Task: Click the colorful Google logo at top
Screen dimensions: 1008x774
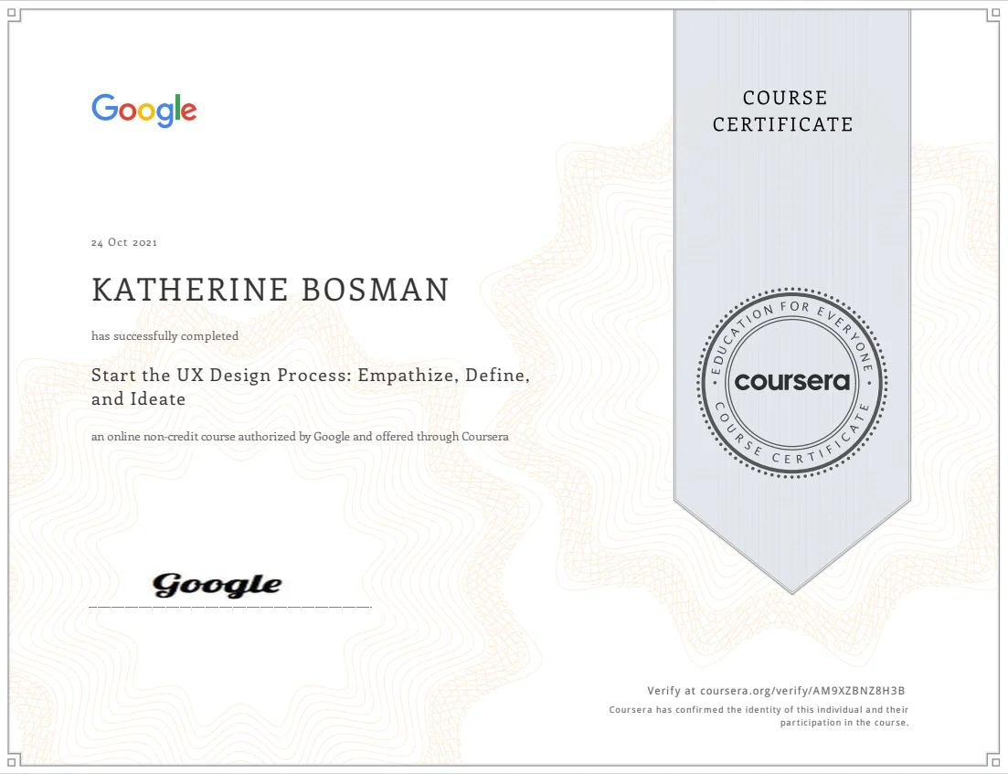Action: 143,110
